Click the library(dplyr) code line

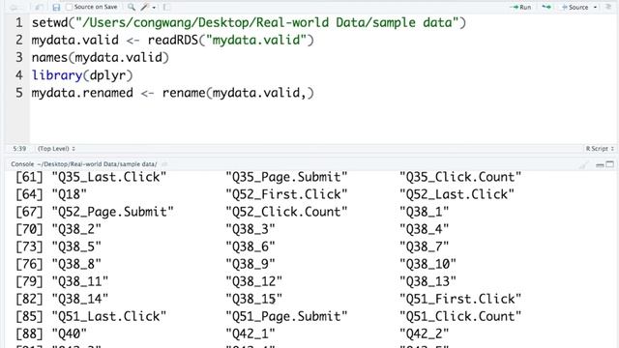(x=82, y=75)
